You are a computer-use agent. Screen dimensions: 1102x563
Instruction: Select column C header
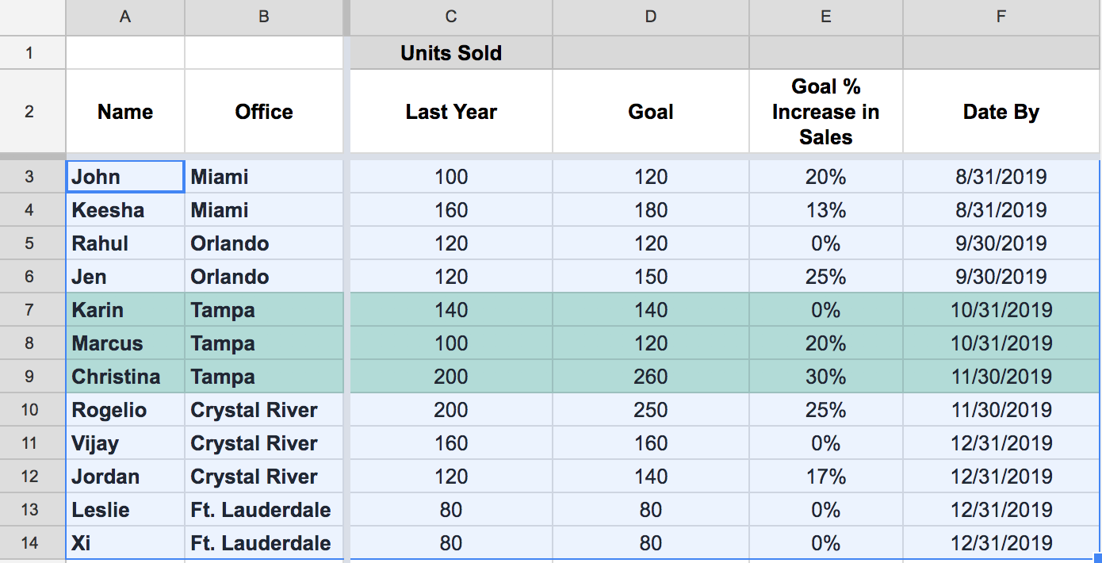450,17
